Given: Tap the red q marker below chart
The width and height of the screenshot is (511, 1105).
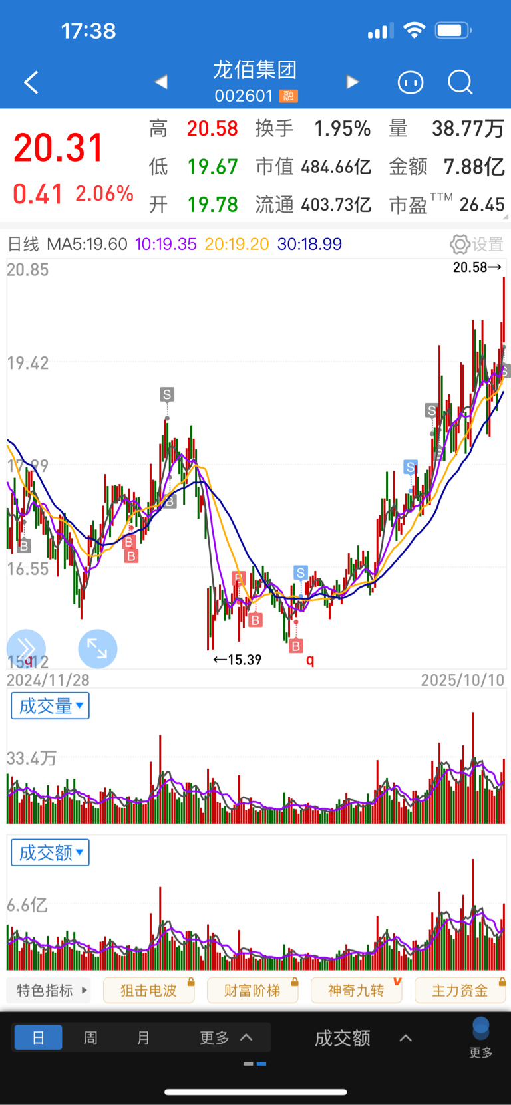Looking at the screenshot, I should [x=310, y=660].
